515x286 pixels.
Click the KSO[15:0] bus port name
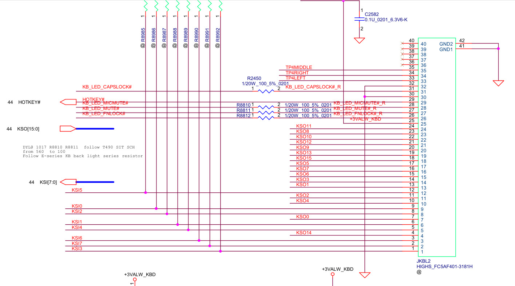[x=28, y=129]
